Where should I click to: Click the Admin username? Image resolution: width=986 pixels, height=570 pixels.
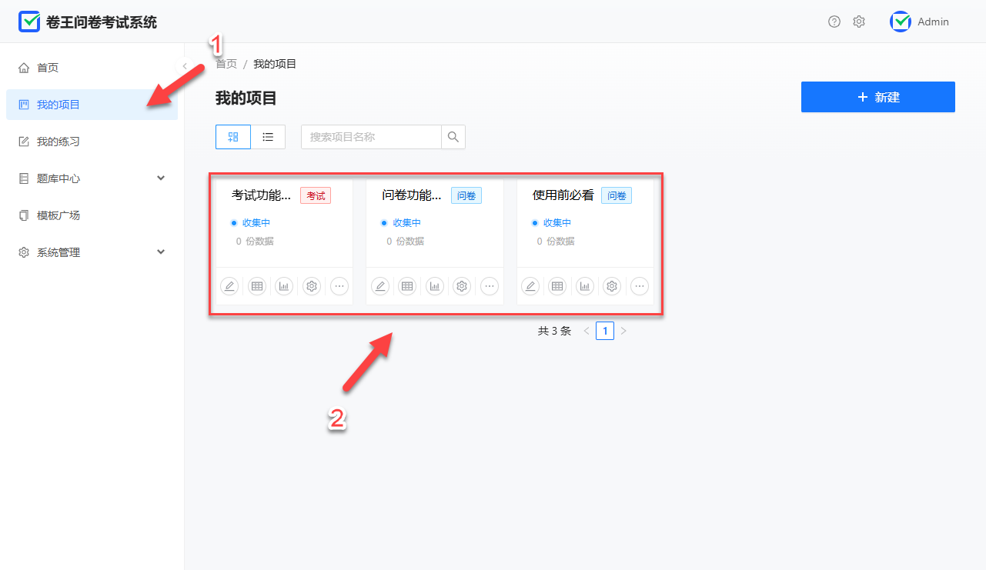point(934,22)
